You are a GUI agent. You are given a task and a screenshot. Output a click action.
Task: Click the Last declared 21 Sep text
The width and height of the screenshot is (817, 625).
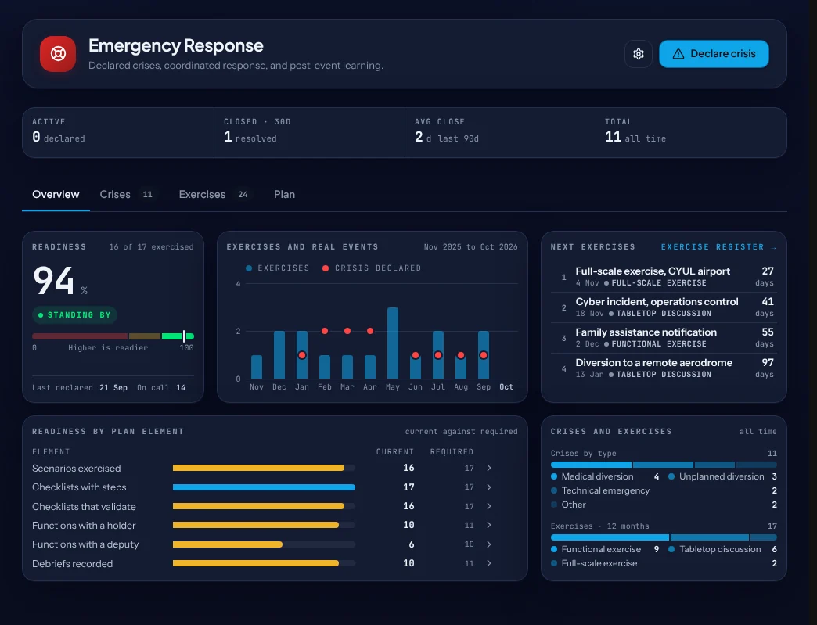(80, 387)
